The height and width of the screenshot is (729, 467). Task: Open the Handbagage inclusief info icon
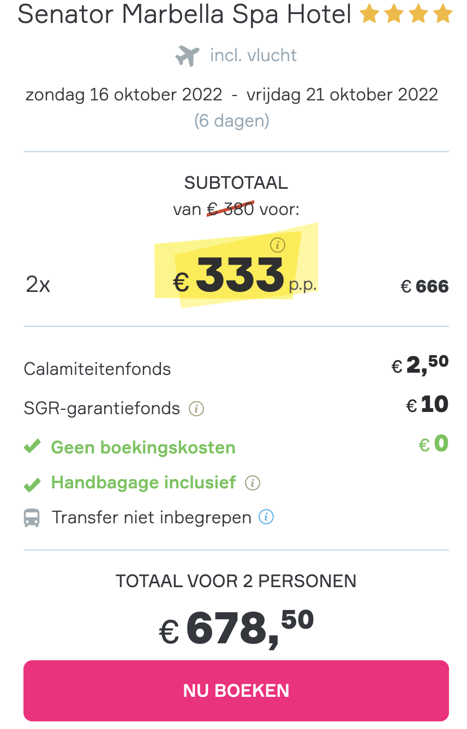tap(253, 483)
